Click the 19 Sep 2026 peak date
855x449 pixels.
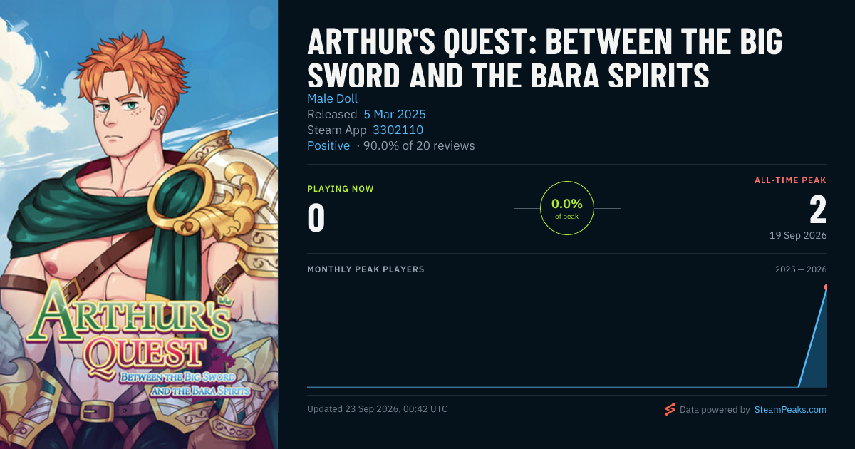(x=798, y=235)
